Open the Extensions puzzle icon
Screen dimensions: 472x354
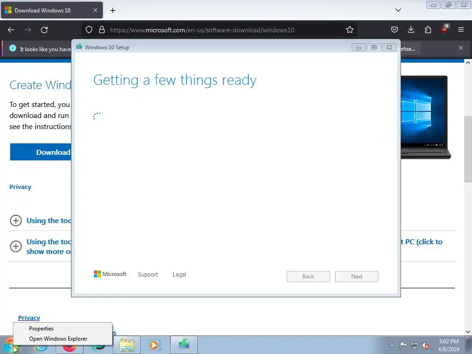[x=428, y=30]
